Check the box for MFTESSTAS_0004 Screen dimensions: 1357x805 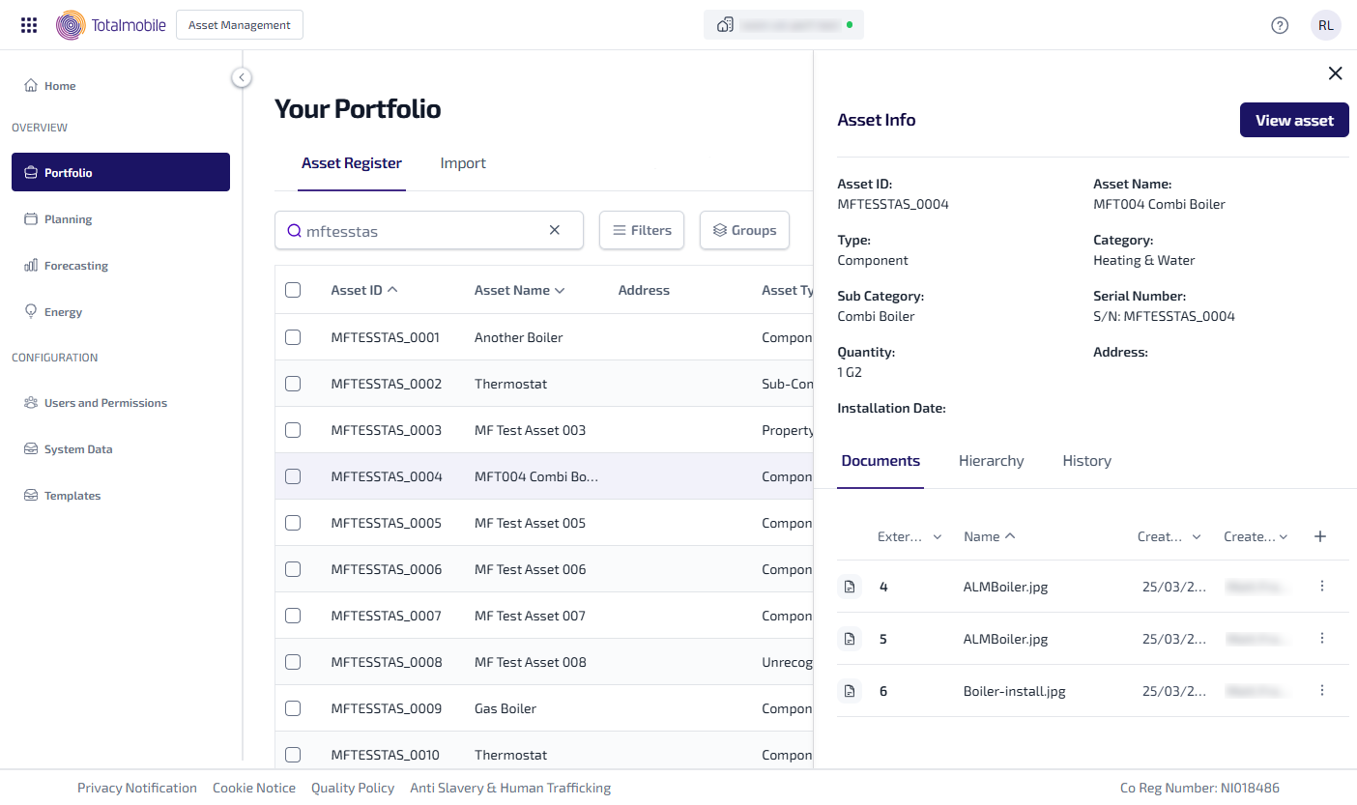coord(293,476)
